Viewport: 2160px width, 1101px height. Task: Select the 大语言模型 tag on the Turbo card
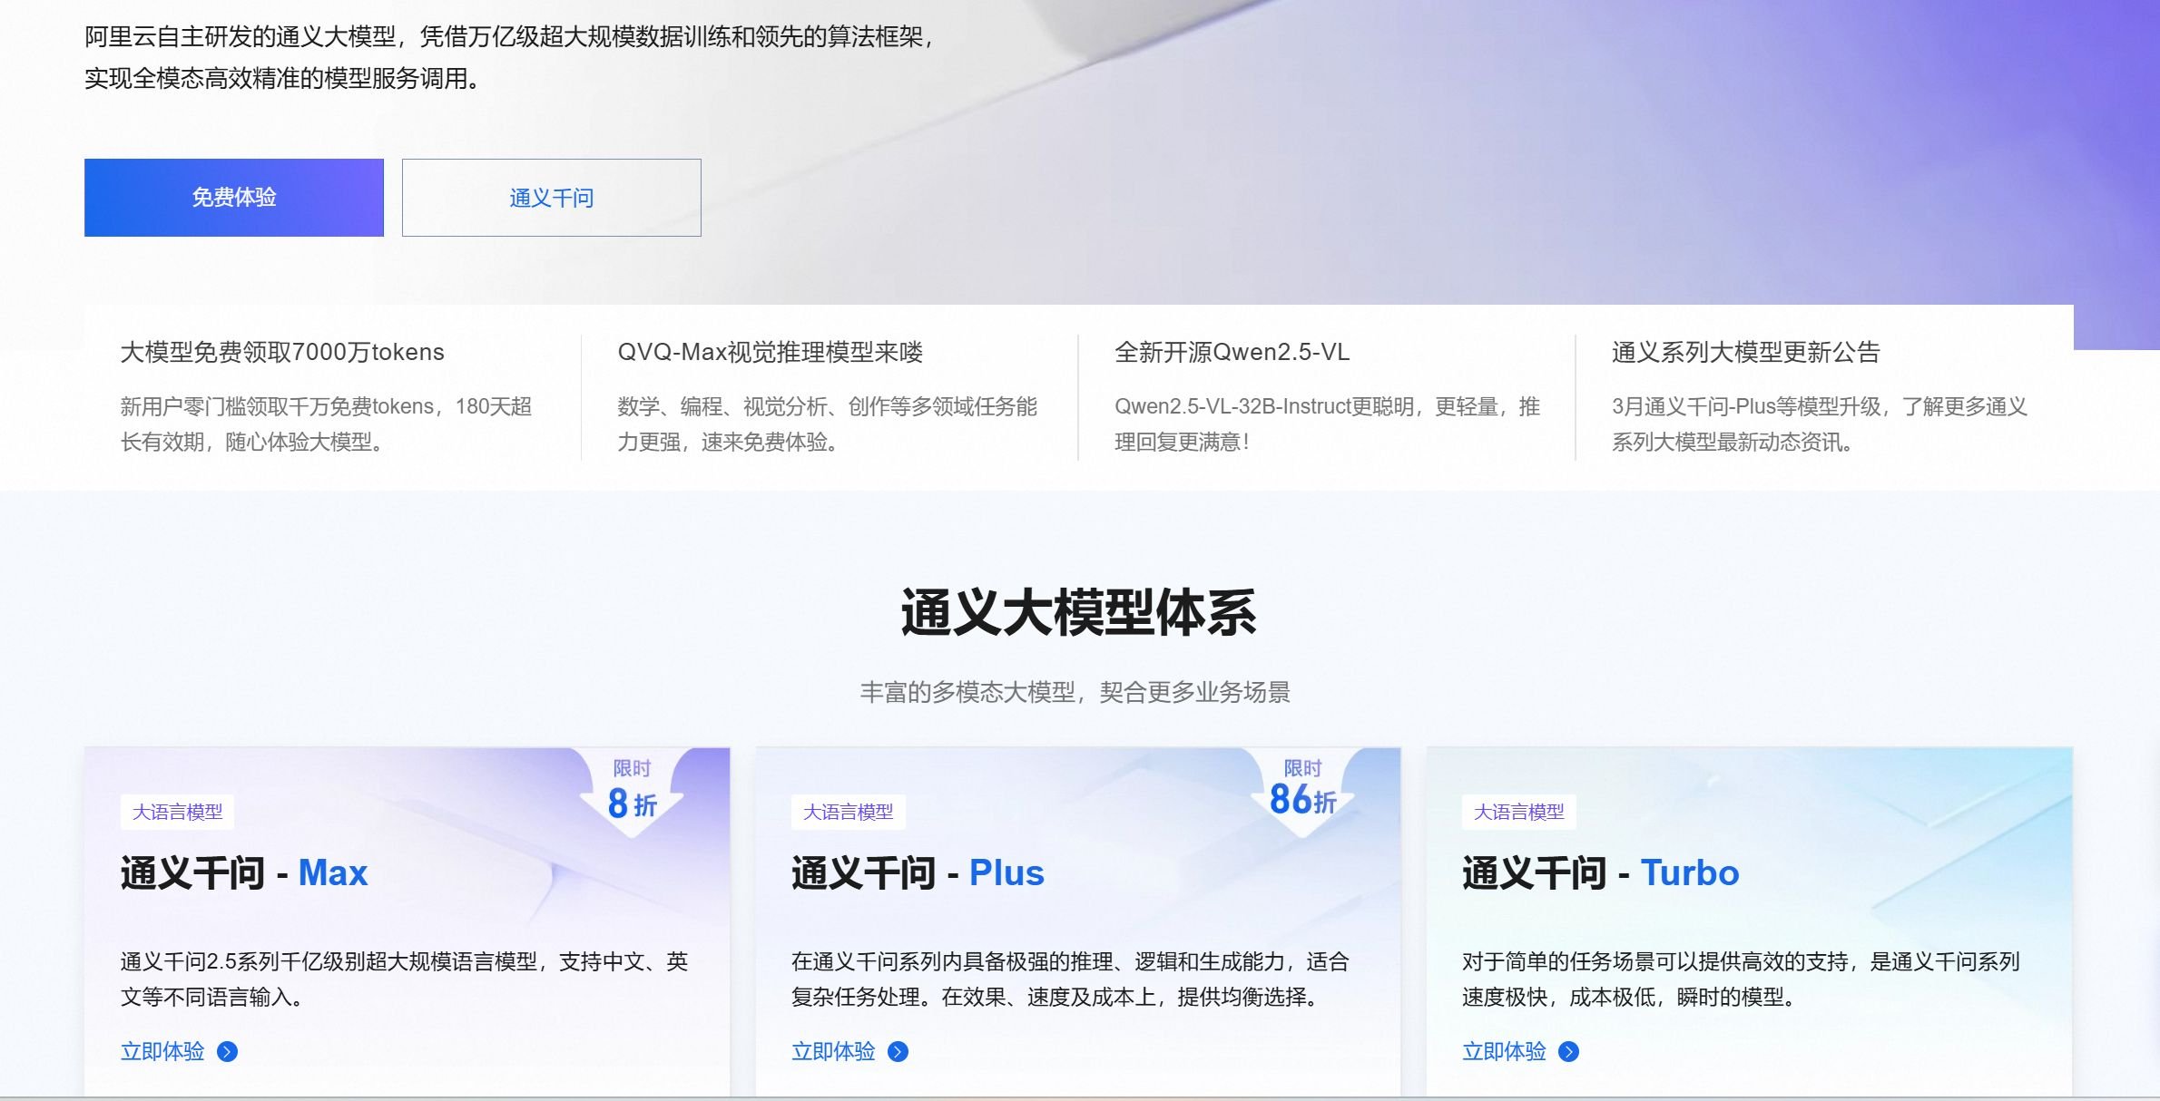[x=1520, y=814]
